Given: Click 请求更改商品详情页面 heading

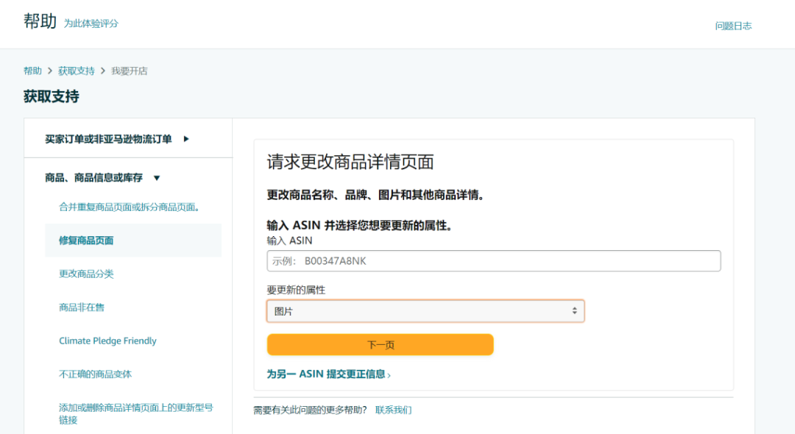Looking at the screenshot, I should tap(350, 162).
